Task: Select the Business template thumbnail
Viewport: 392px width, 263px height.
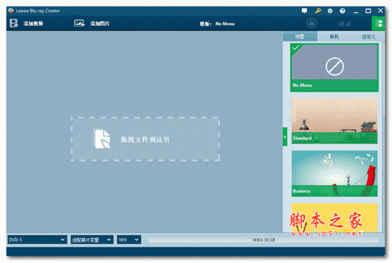Action: point(335,174)
